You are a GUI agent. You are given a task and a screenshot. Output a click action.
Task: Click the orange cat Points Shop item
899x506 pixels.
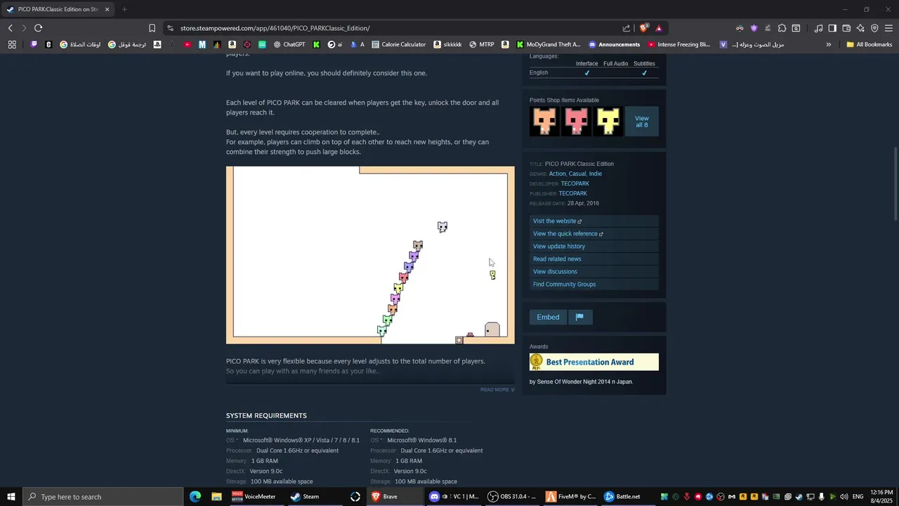tap(544, 121)
